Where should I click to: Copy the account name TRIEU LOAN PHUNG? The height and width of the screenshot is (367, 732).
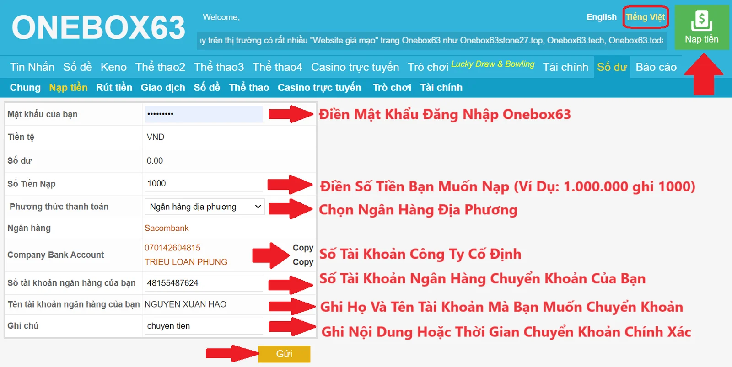pyautogui.click(x=303, y=262)
